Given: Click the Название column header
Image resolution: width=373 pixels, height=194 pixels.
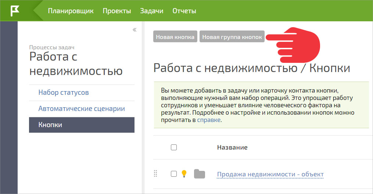Looking at the screenshot, I should click(x=232, y=147).
